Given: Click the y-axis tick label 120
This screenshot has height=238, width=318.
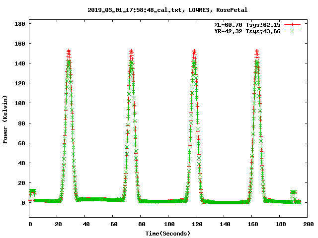Looking at the screenshot, I should click(x=20, y=83).
